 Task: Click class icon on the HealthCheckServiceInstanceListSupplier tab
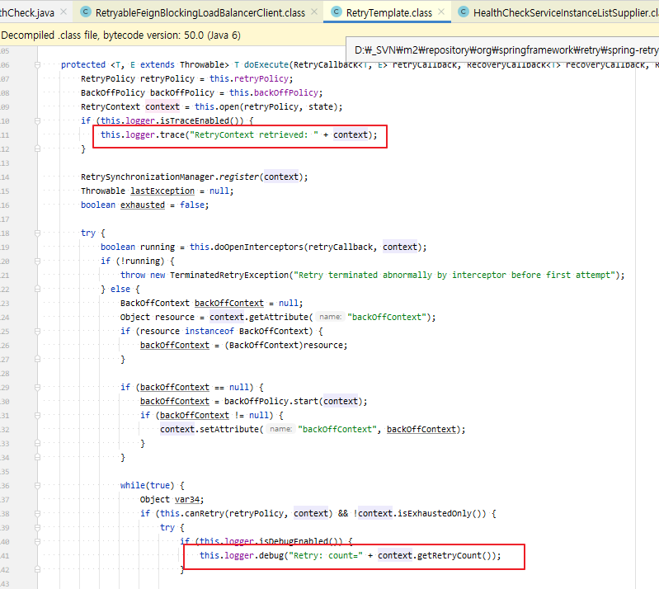[x=464, y=12]
